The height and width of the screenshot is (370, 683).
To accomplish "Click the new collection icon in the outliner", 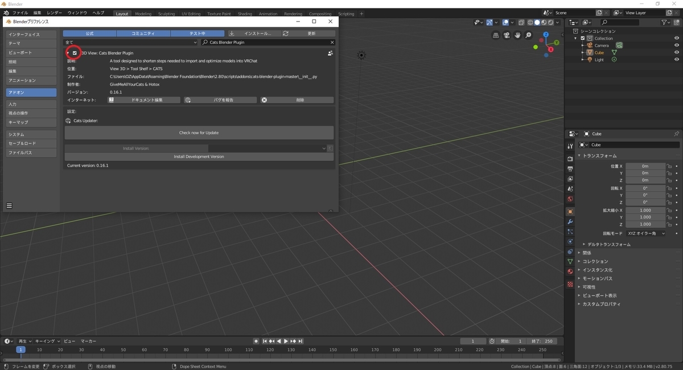I will 677,22.
